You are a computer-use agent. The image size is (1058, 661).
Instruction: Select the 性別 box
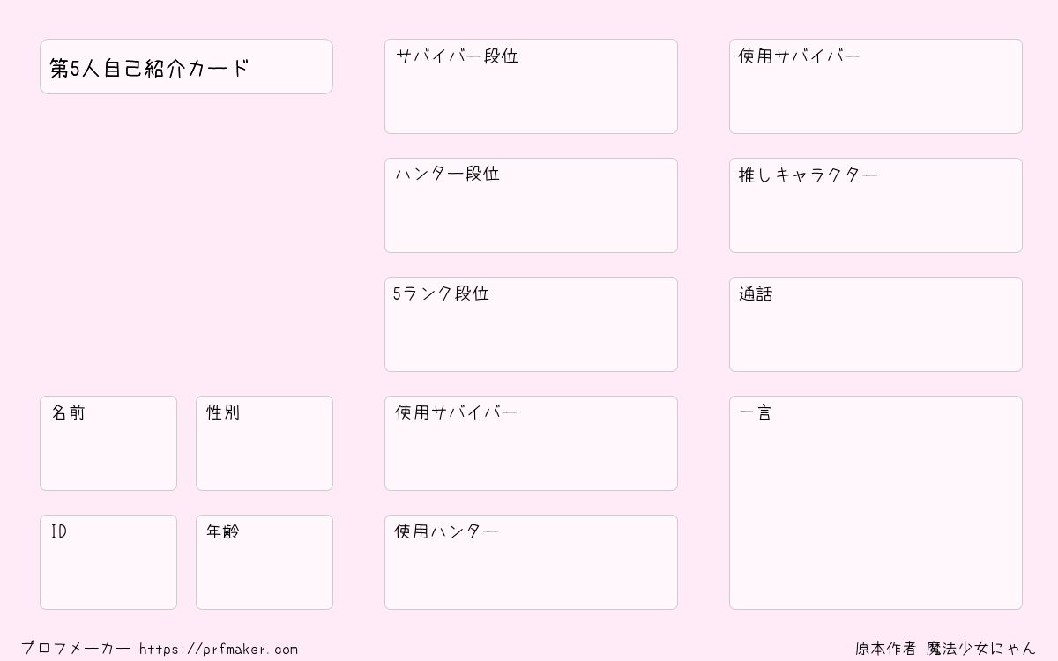pos(264,443)
